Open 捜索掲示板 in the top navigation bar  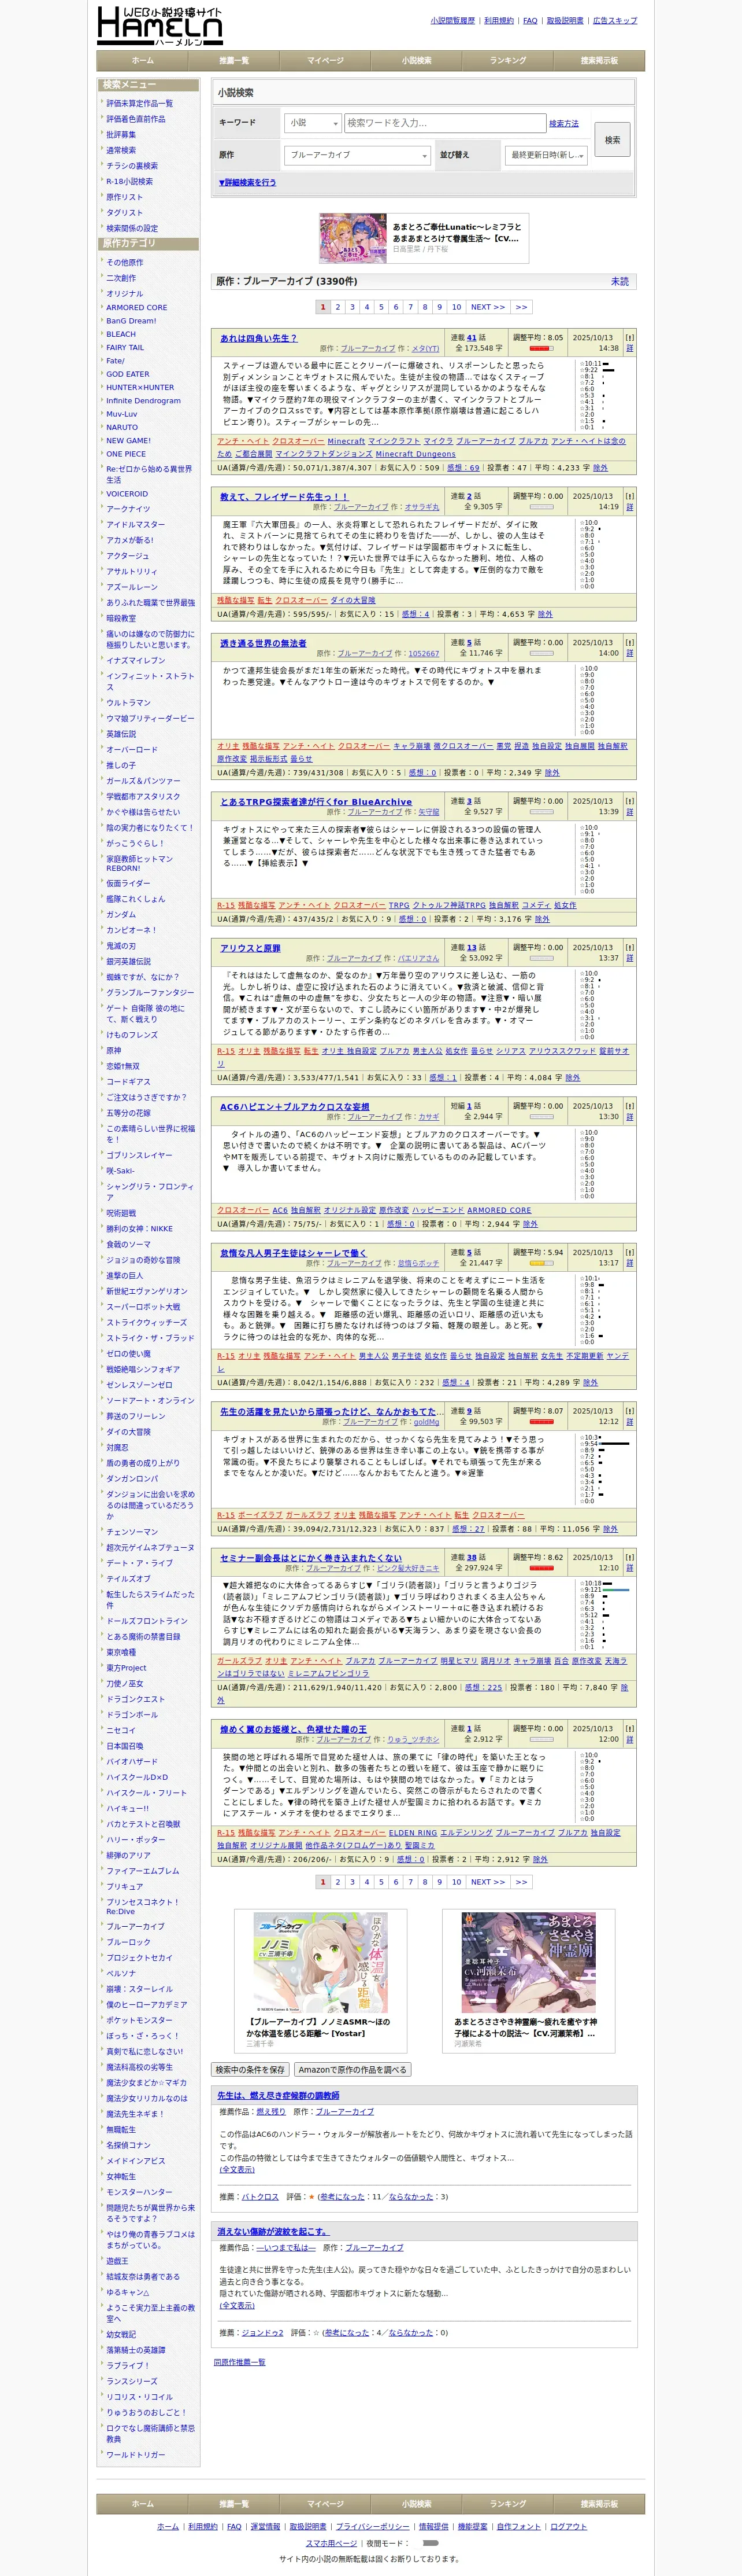(599, 61)
